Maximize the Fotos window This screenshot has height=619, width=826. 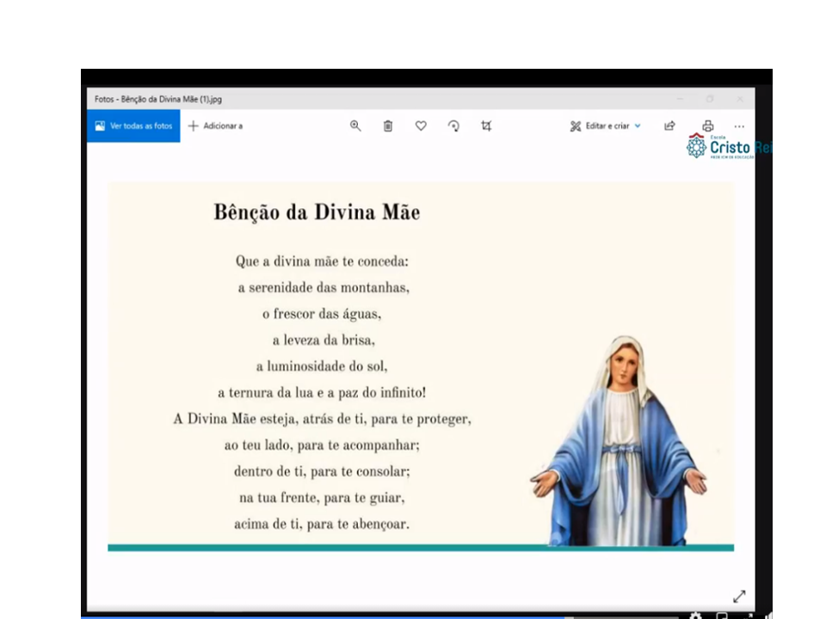pyautogui.click(x=710, y=99)
